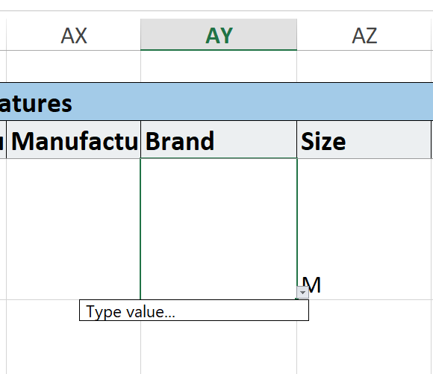Viewport: 433px width, 374px height.
Task: Click the Manufacturer header cell
Action: tap(73, 140)
